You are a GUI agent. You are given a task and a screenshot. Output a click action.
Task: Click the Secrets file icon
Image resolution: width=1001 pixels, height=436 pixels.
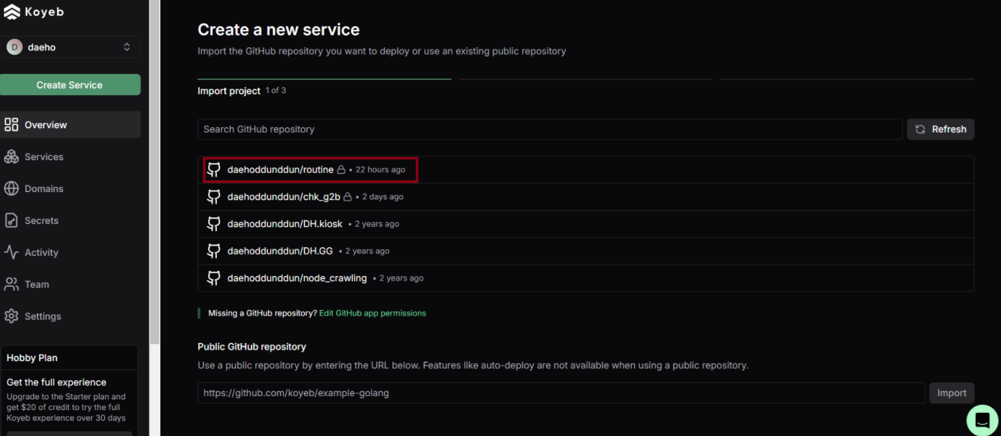coord(11,221)
